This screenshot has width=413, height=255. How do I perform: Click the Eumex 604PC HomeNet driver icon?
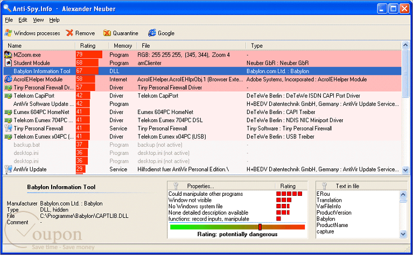(8, 112)
